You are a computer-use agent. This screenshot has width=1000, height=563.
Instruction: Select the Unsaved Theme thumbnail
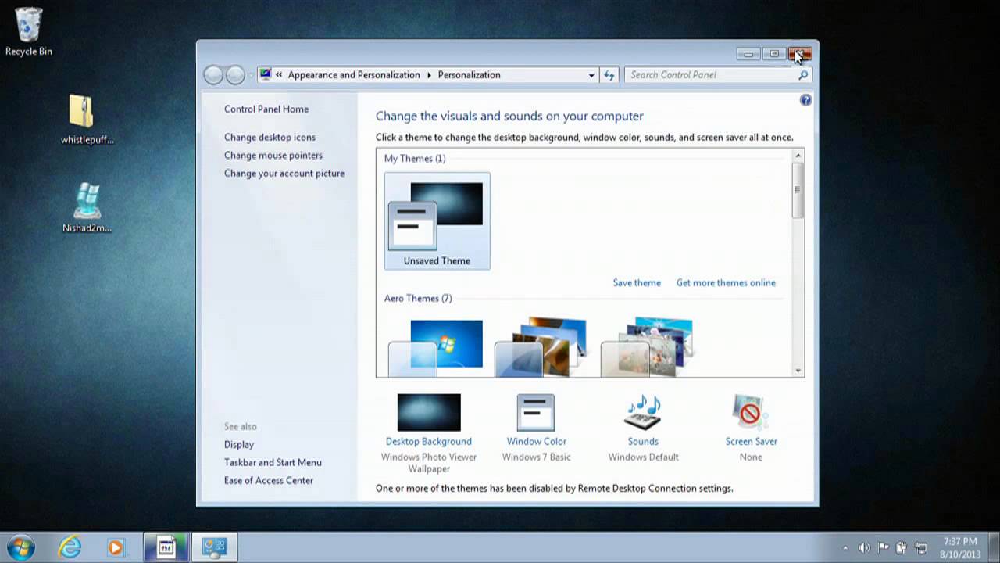[437, 219]
